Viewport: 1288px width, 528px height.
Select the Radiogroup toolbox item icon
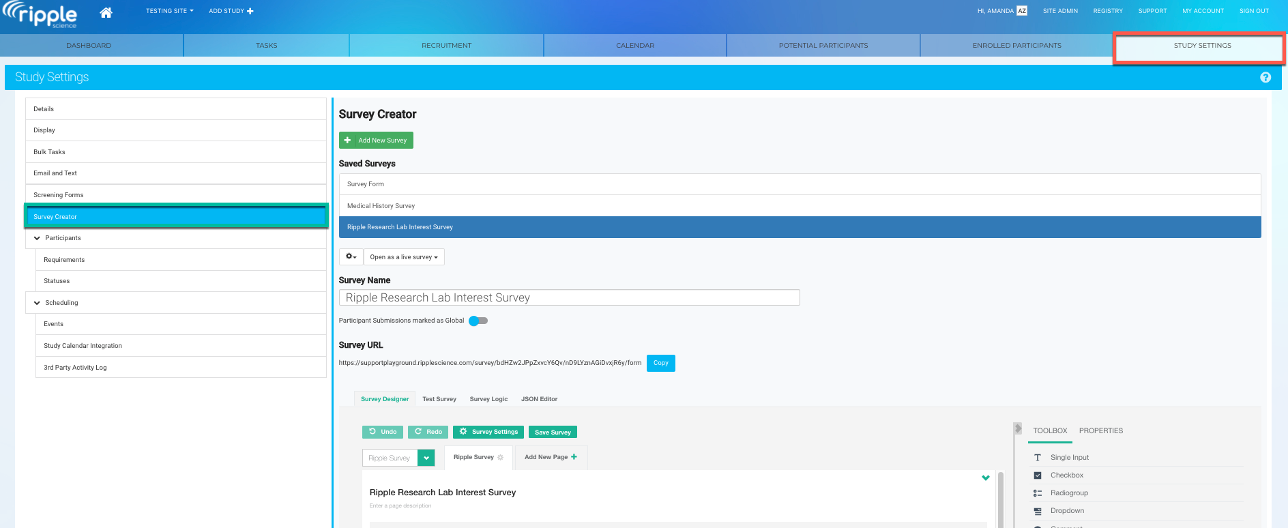click(x=1038, y=493)
